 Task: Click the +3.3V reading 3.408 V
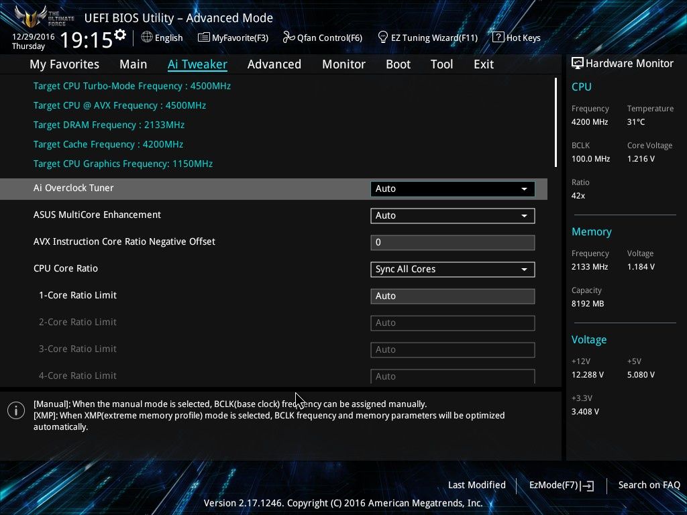[585, 412]
